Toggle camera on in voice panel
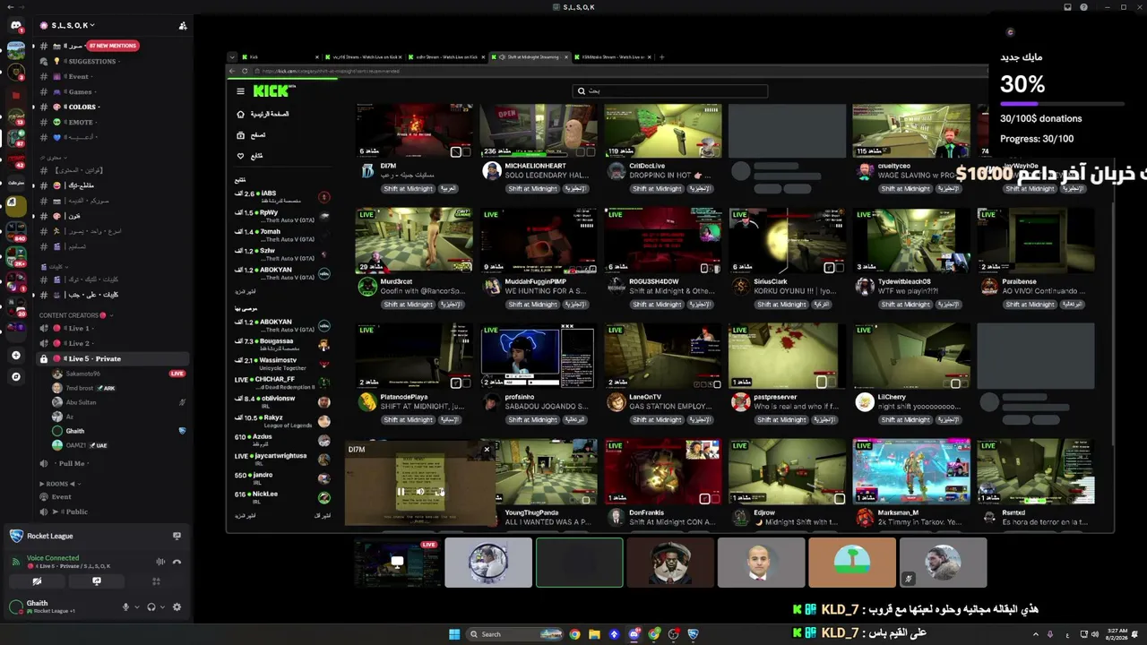This screenshot has height=645, width=1147. point(37,581)
